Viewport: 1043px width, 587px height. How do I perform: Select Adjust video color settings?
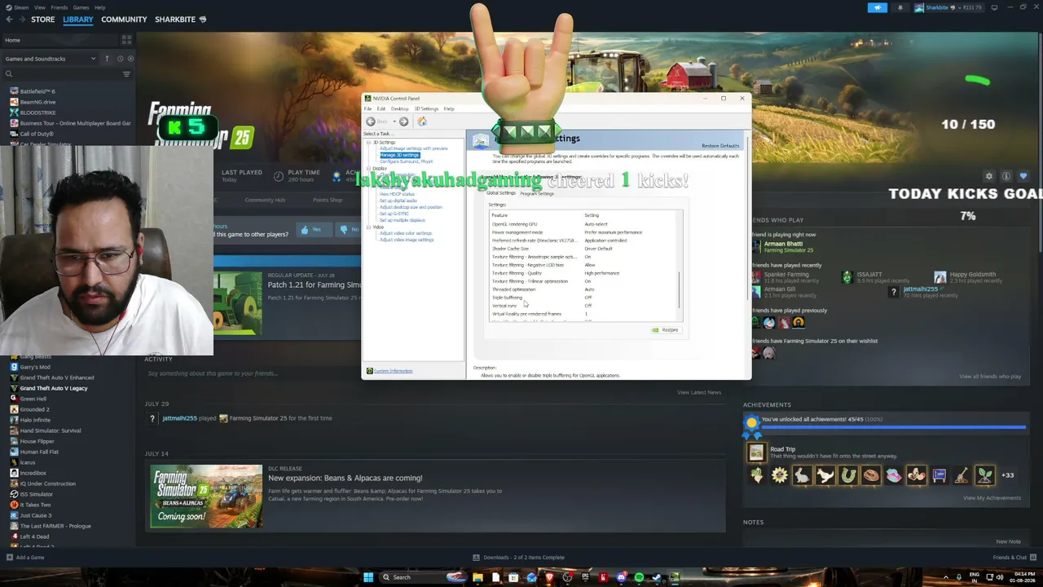[406, 233]
